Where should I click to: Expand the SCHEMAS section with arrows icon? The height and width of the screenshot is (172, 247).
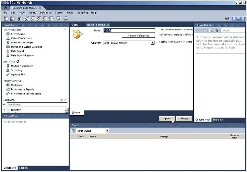point(65,100)
